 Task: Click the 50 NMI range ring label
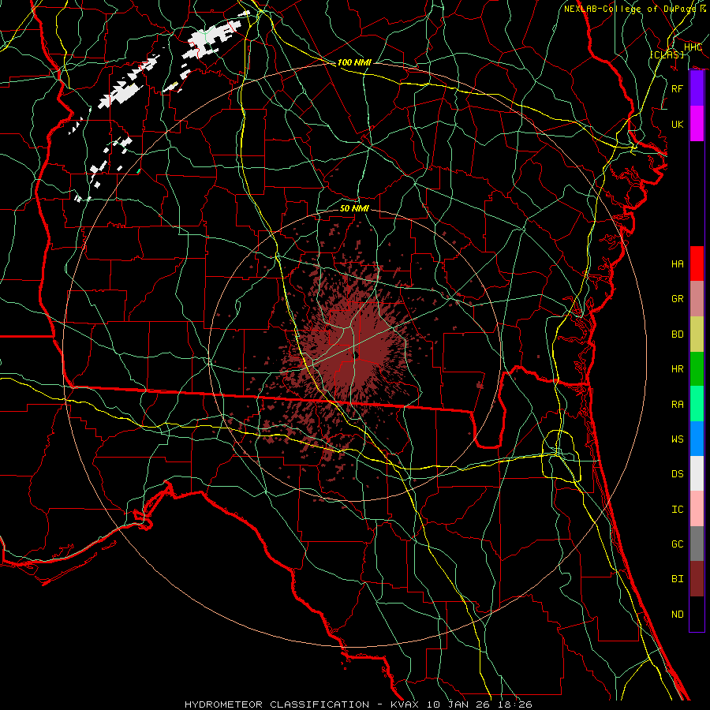354,208
